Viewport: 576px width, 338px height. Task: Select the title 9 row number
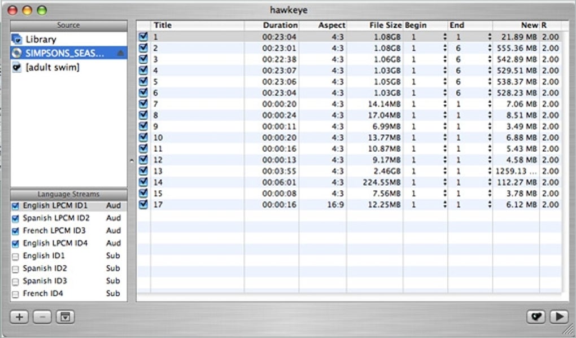coord(156,126)
